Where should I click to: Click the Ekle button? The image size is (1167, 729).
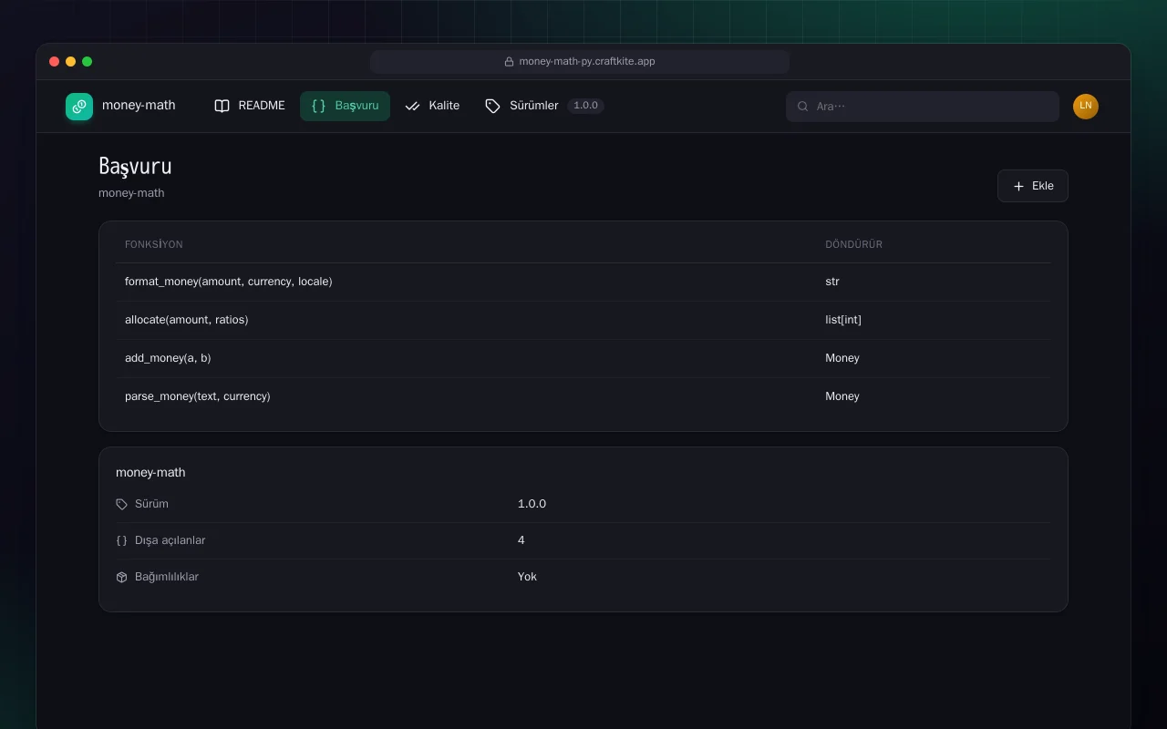[1033, 186]
